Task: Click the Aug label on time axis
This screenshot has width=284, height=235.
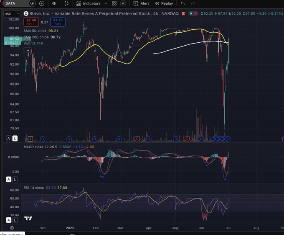Action: 256,228
